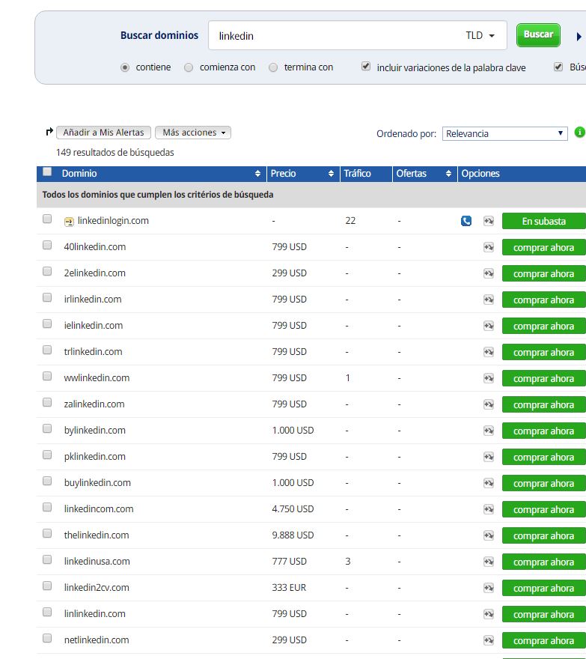
Task: Click the watchlist icon for ielinkedin.com row
Action: pyautogui.click(x=489, y=326)
